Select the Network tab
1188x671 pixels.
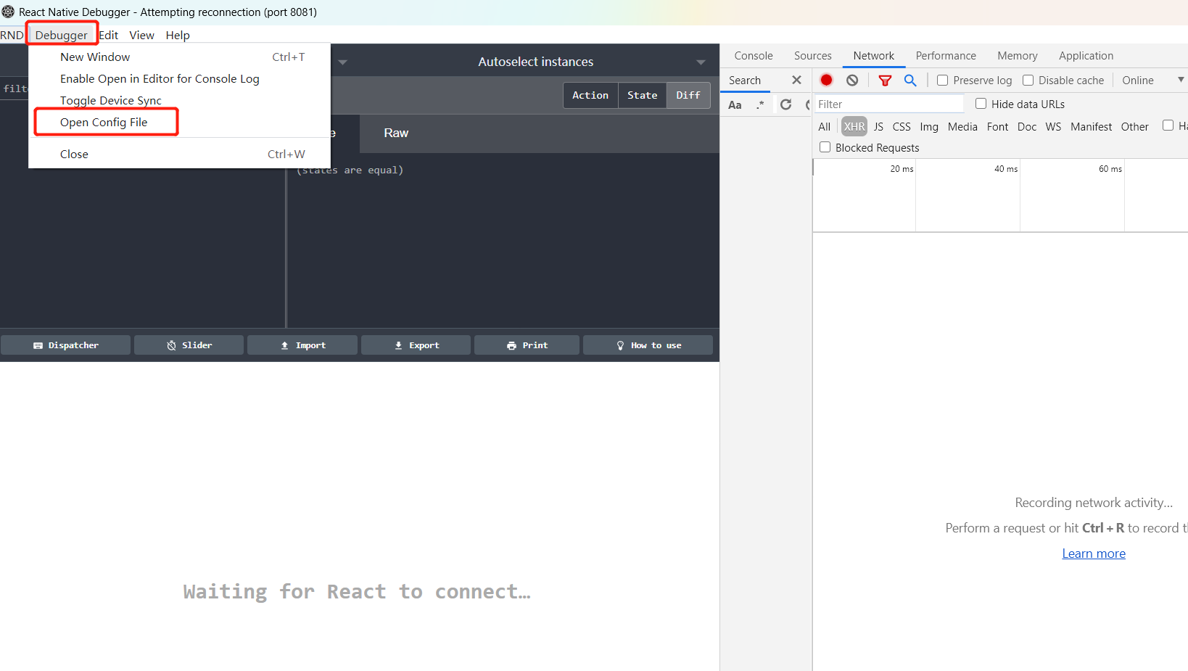(x=873, y=55)
